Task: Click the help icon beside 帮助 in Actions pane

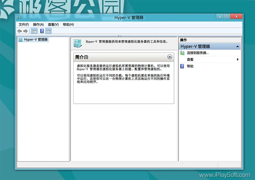Action: (x=182, y=66)
